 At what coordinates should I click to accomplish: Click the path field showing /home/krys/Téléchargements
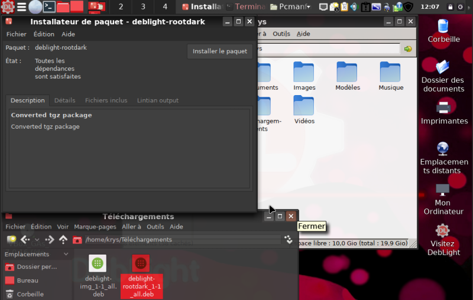(177, 240)
